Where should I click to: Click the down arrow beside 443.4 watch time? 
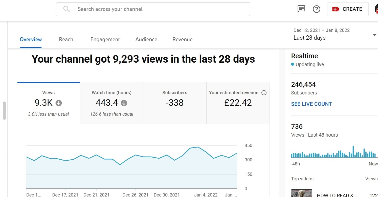[124, 103]
